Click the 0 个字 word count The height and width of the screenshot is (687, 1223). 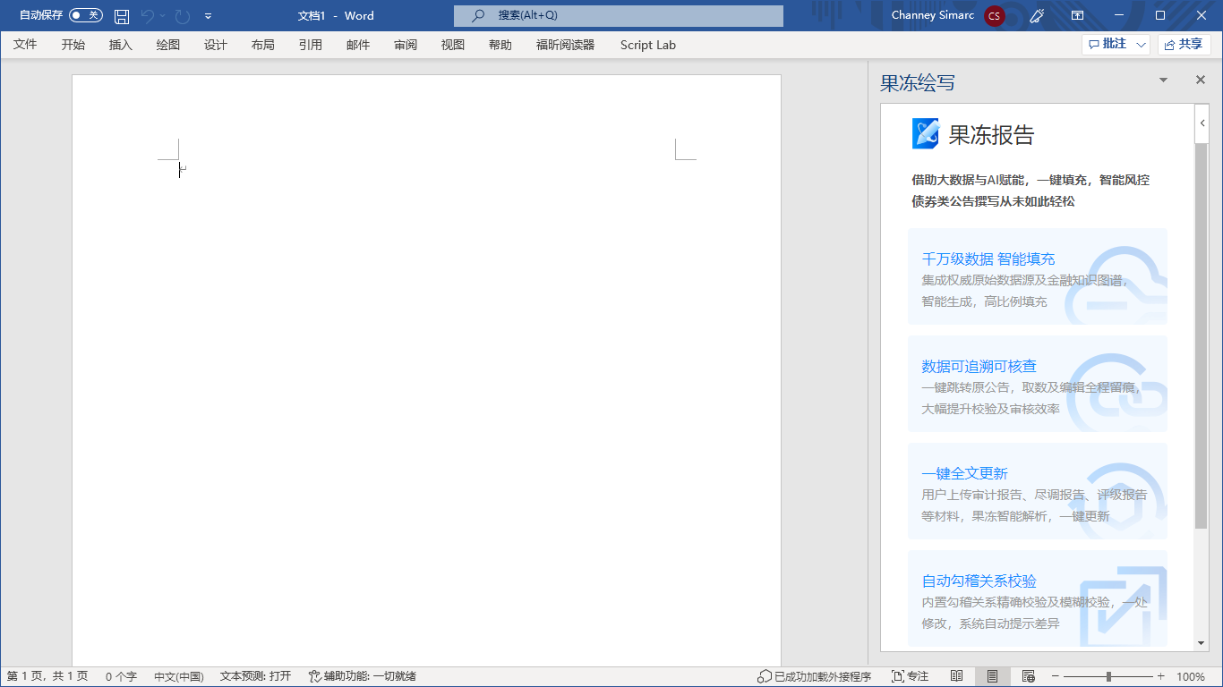[121, 676]
